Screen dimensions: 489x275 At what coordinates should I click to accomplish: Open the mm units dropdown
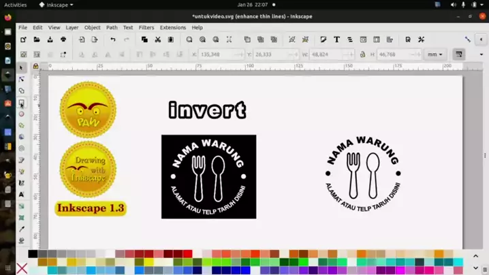click(x=435, y=54)
